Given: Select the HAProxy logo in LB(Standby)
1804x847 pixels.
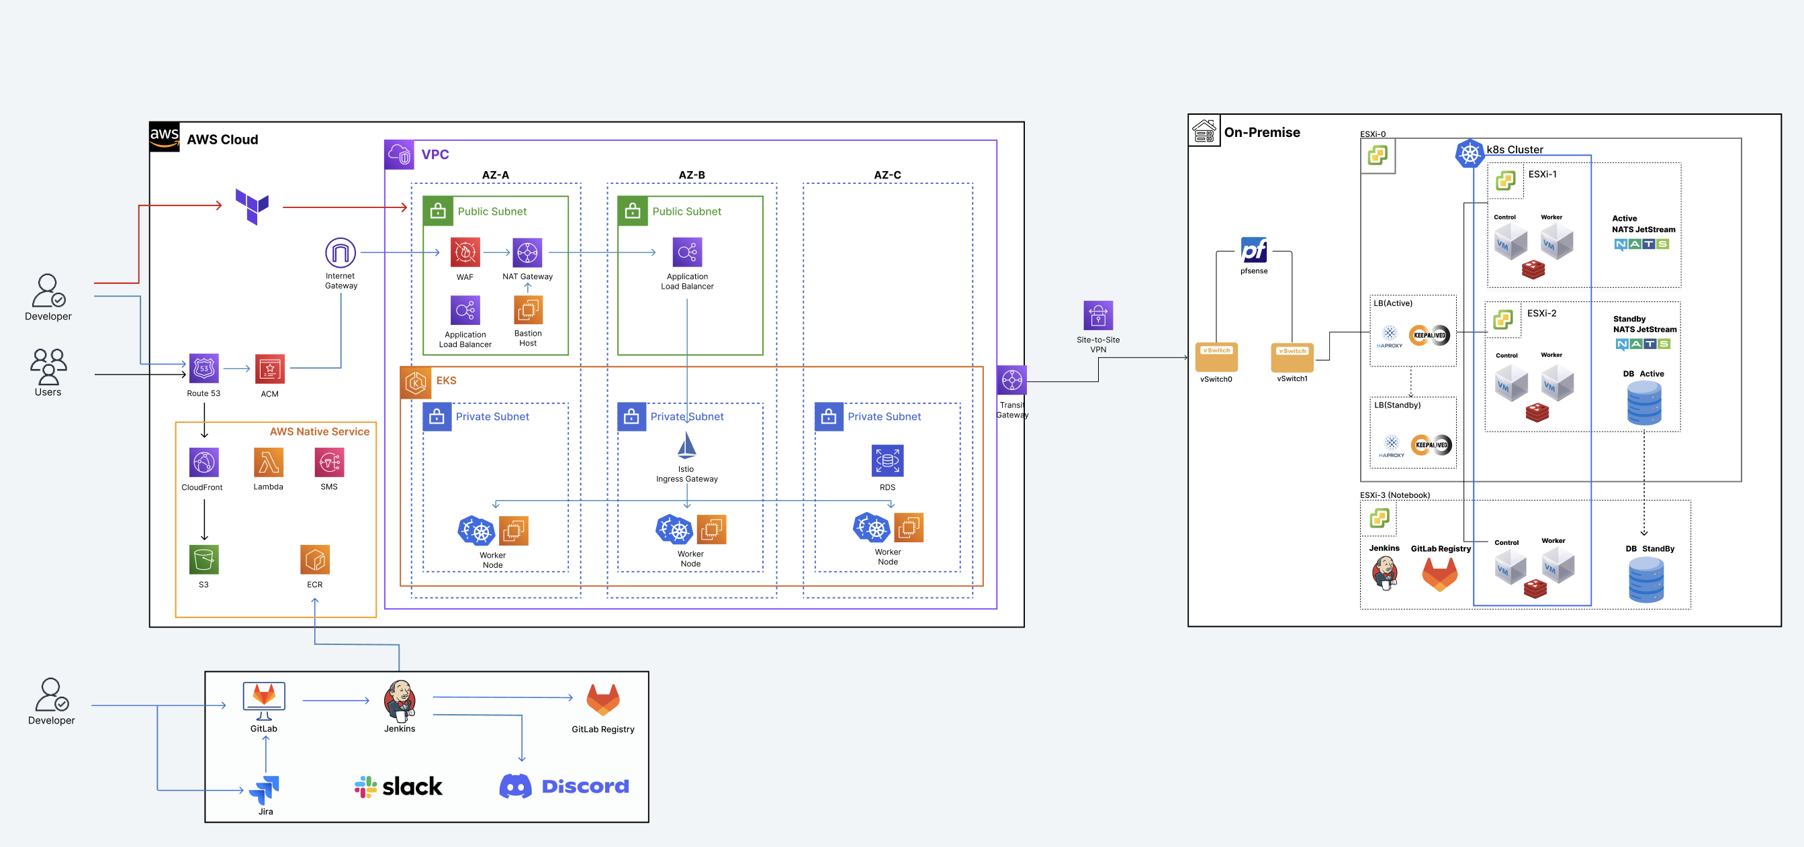Looking at the screenshot, I should click(1392, 446).
